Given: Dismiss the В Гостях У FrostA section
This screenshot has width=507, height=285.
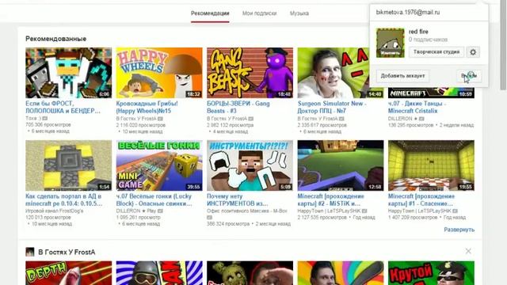Looking at the screenshot, I should [x=468, y=251].
